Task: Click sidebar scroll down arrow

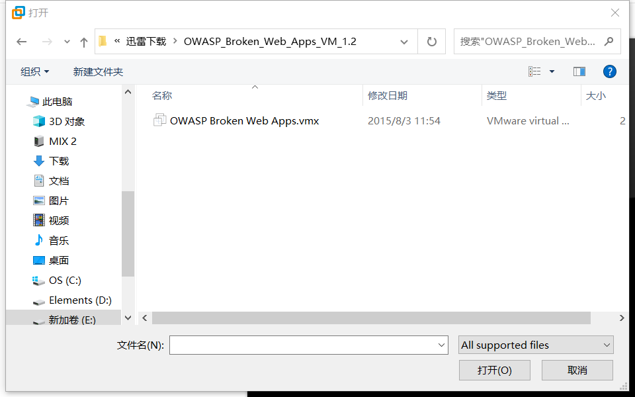Action: pos(128,318)
